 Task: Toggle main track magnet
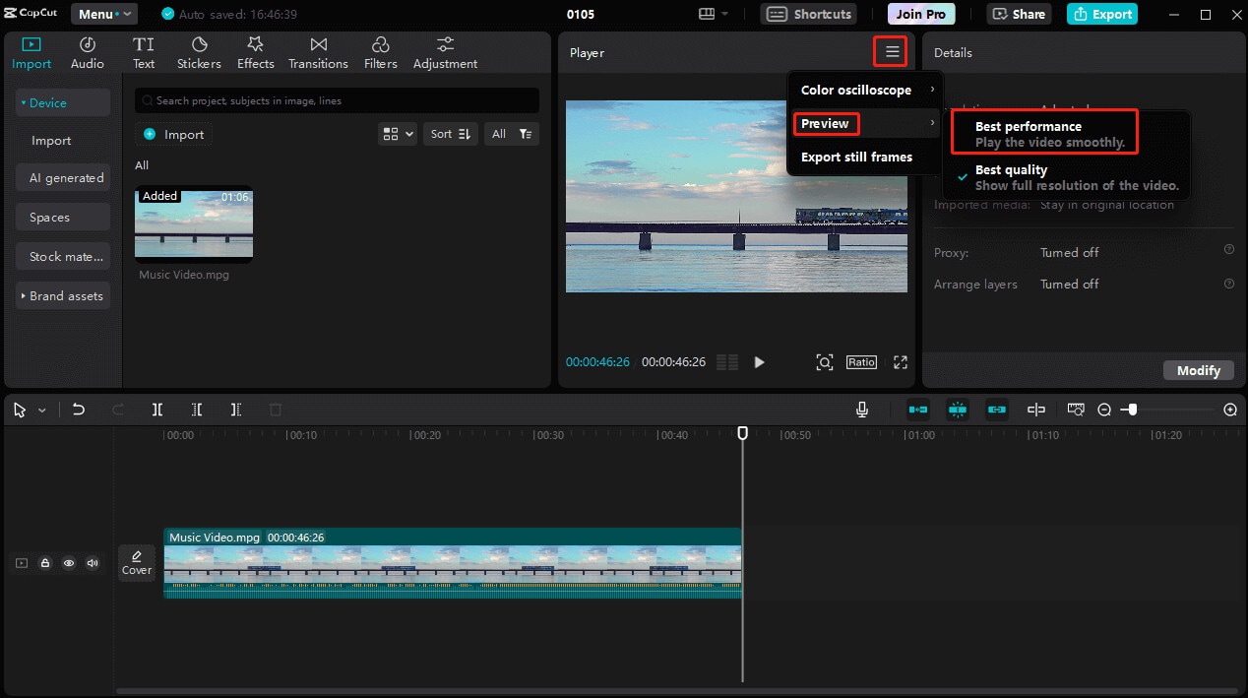click(x=918, y=410)
